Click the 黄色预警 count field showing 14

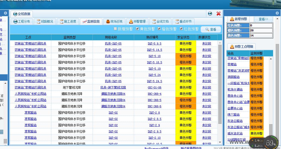click(261, 36)
